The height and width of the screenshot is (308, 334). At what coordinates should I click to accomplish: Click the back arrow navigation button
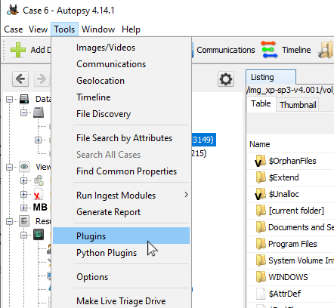20,79
